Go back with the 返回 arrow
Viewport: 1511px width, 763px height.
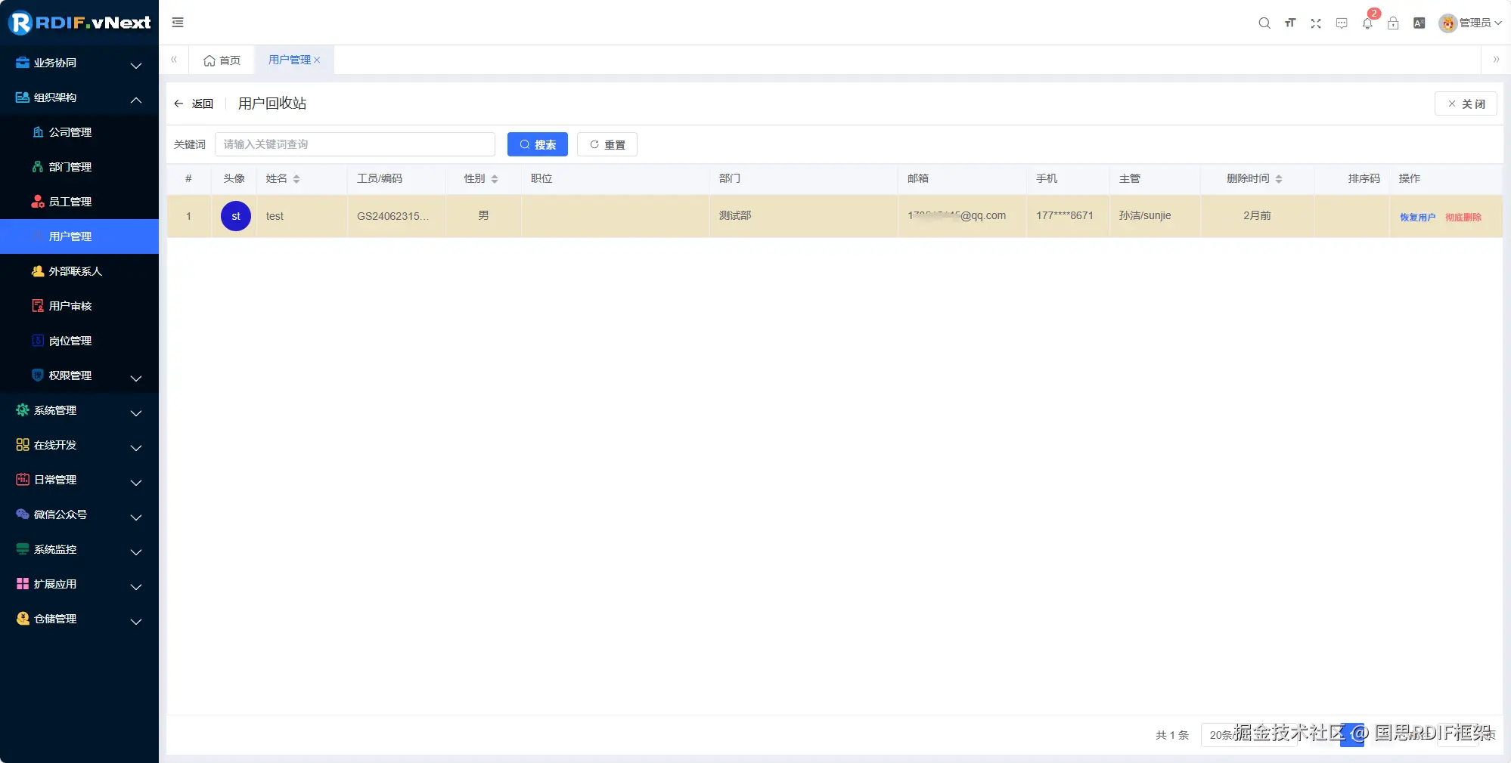pyautogui.click(x=194, y=103)
